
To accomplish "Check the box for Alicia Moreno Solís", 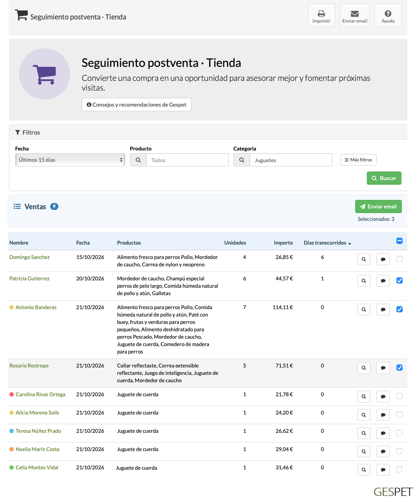I will point(399,415).
